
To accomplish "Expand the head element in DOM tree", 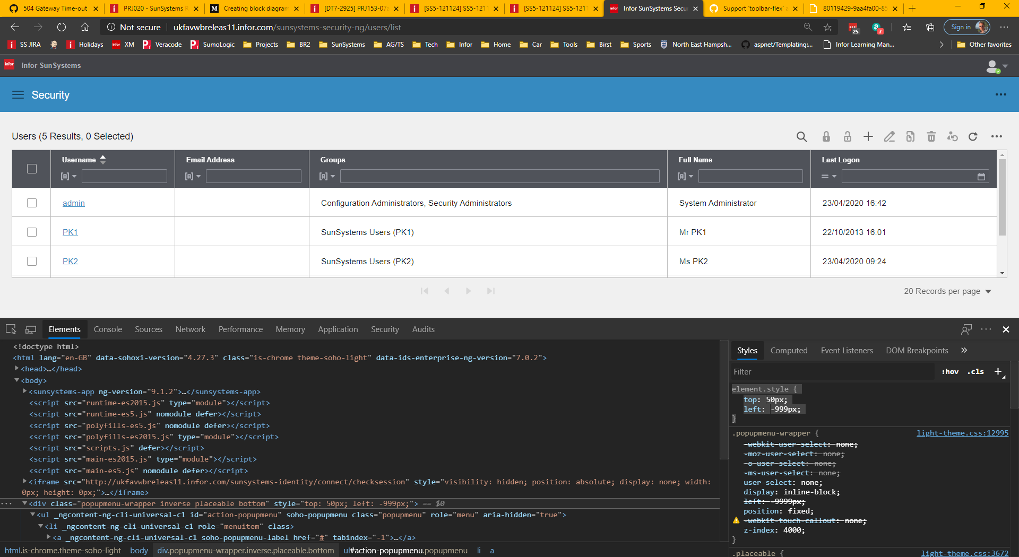I will pos(17,369).
